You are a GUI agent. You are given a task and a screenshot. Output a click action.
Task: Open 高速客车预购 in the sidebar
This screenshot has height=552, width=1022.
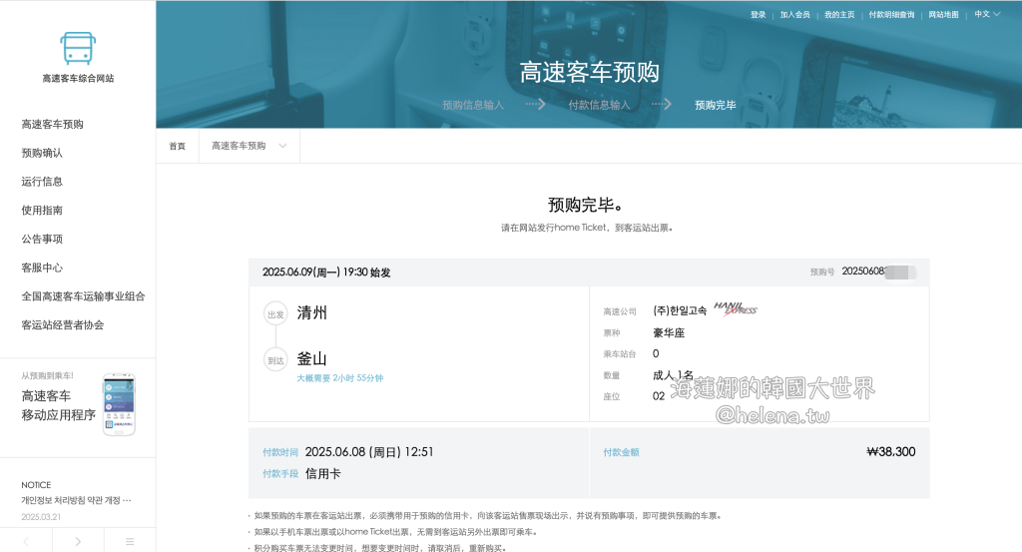(x=53, y=124)
